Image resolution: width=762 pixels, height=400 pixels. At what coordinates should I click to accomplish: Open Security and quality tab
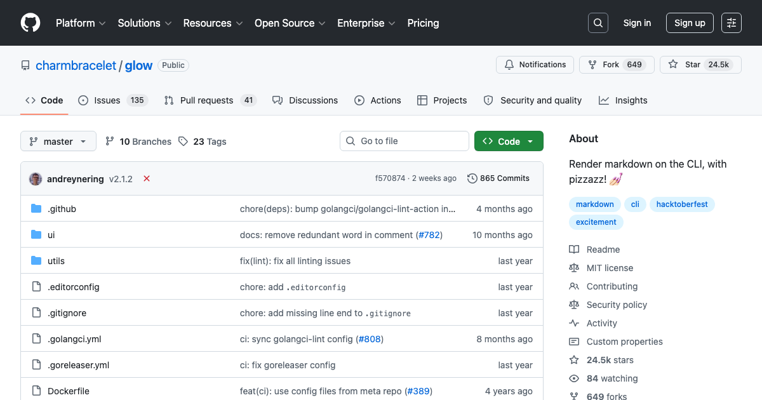pyautogui.click(x=533, y=100)
